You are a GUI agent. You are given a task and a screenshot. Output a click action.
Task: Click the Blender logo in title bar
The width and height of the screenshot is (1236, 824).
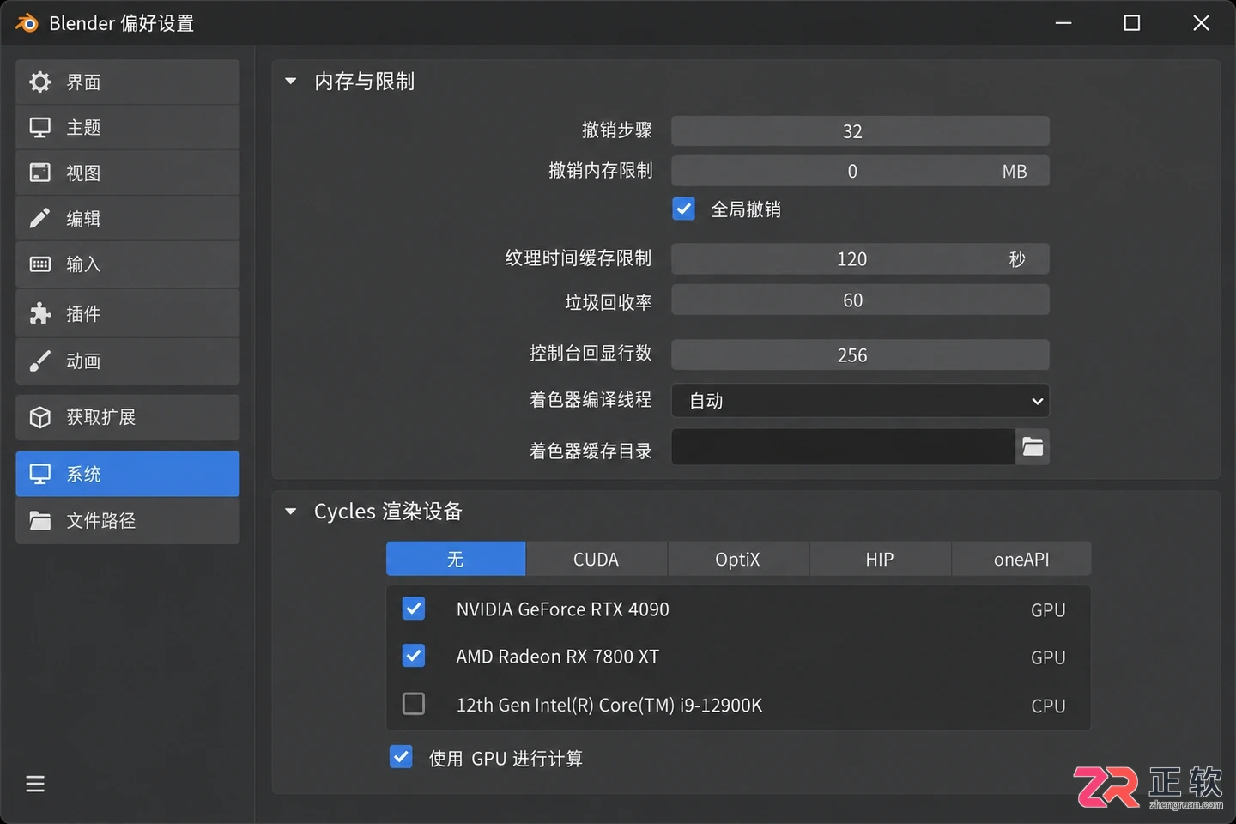coord(27,23)
